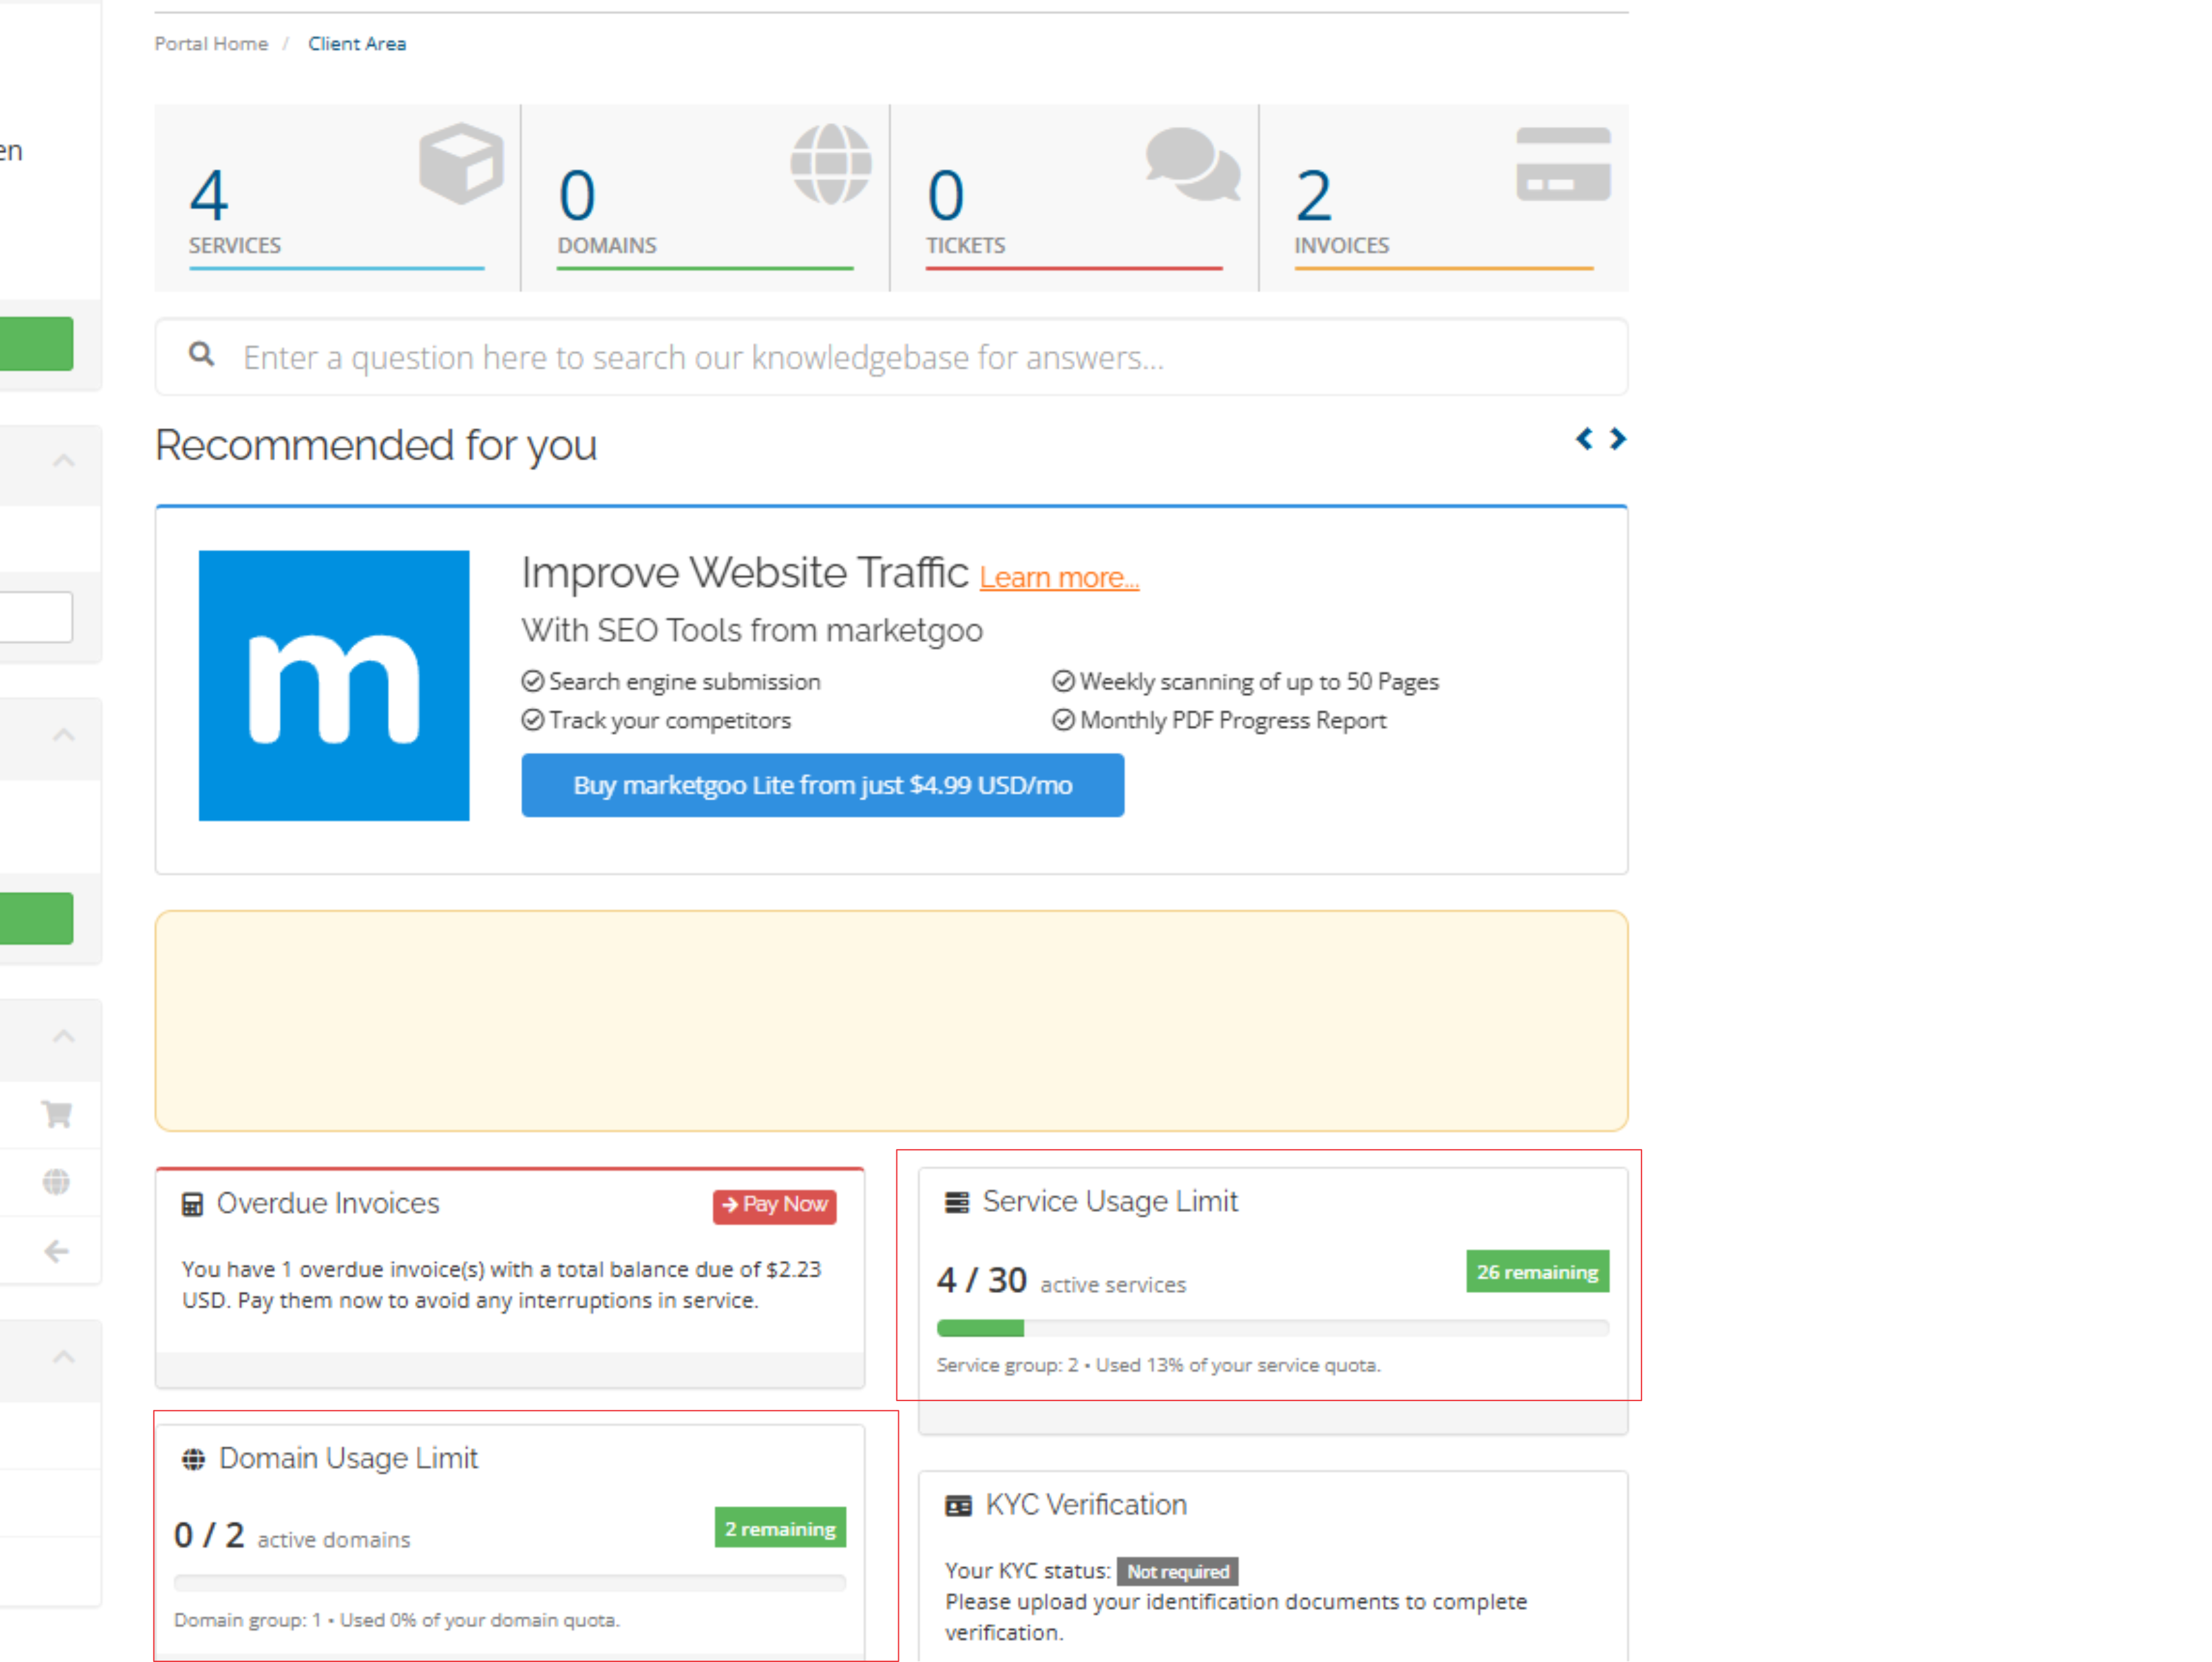Viewport: 2212px width, 1662px height.
Task: Click Buy marketgoo Lite button
Action: point(822,785)
